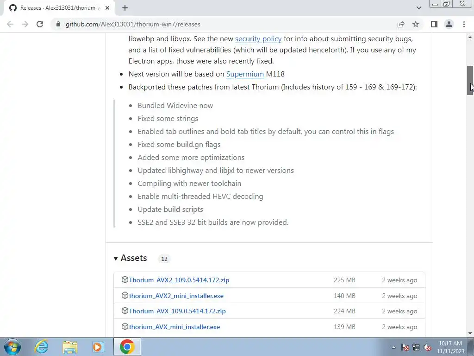Click the '12' assets count badge

click(x=164, y=259)
